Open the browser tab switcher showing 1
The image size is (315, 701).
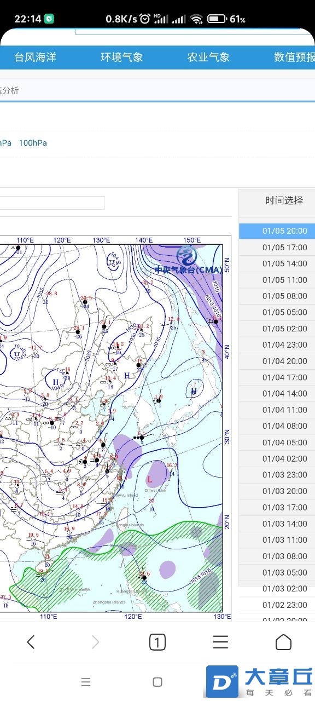coord(157,642)
